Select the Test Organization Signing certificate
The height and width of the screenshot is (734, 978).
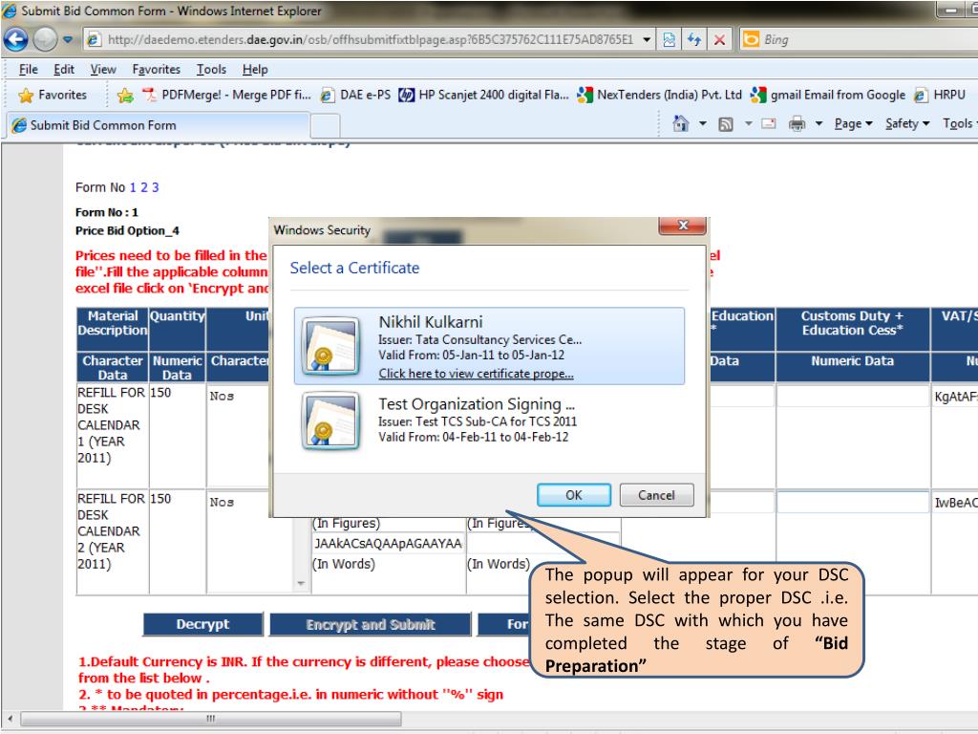489,421
